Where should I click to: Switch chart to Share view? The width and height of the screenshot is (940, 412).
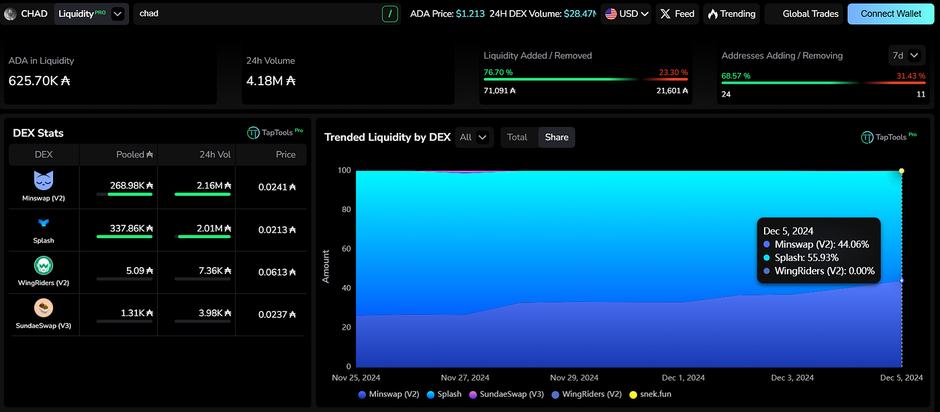coord(557,137)
